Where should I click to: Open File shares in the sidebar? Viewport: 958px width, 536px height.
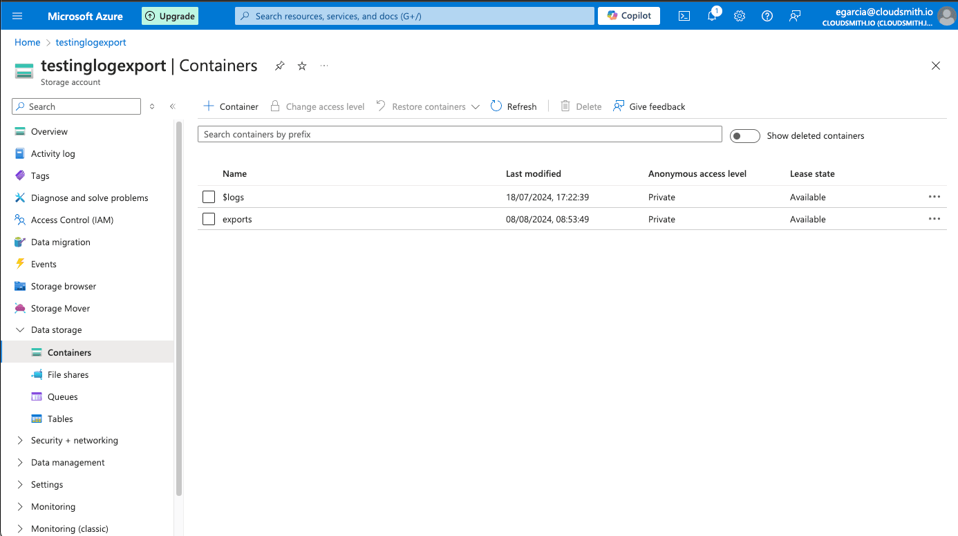click(x=68, y=374)
